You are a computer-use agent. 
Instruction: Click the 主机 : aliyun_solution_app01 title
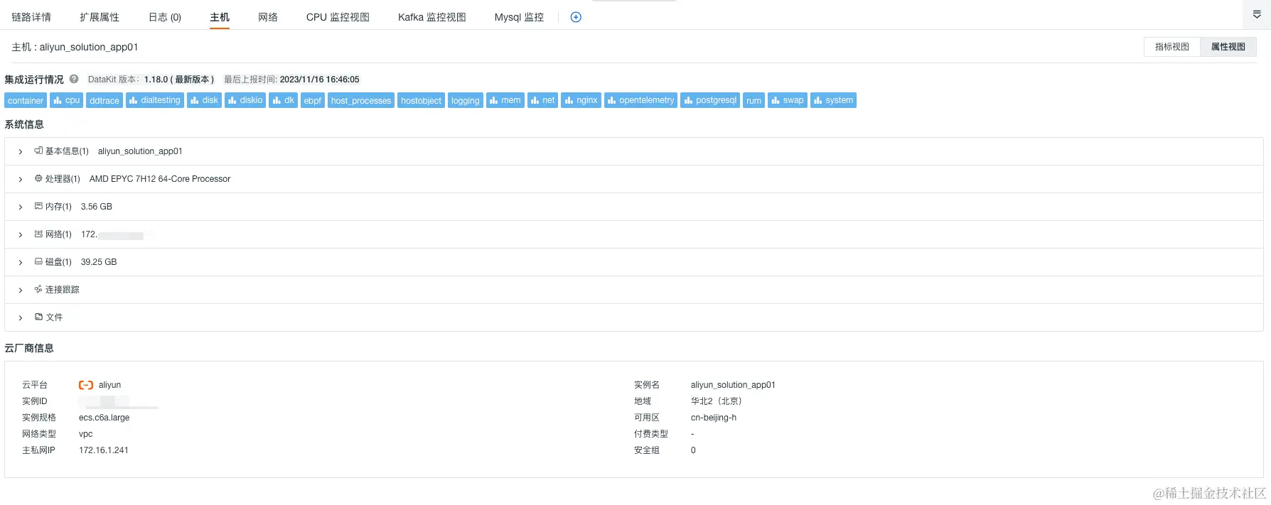75,47
